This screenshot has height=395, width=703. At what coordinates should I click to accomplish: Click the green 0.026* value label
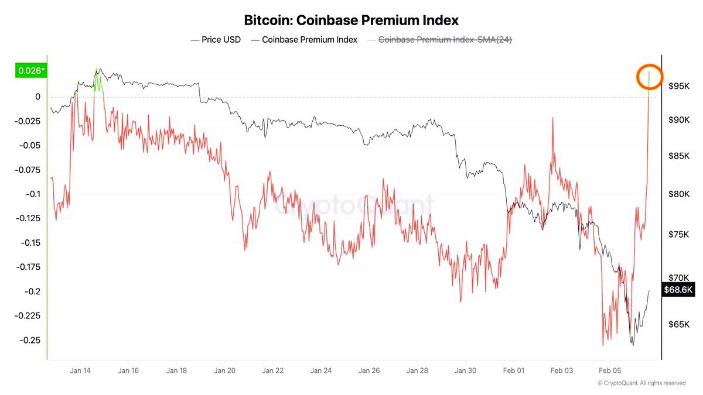(x=31, y=71)
